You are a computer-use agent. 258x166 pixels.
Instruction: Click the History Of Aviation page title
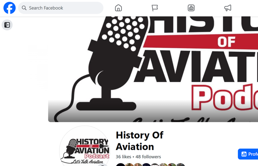click(x=139, y=141)
